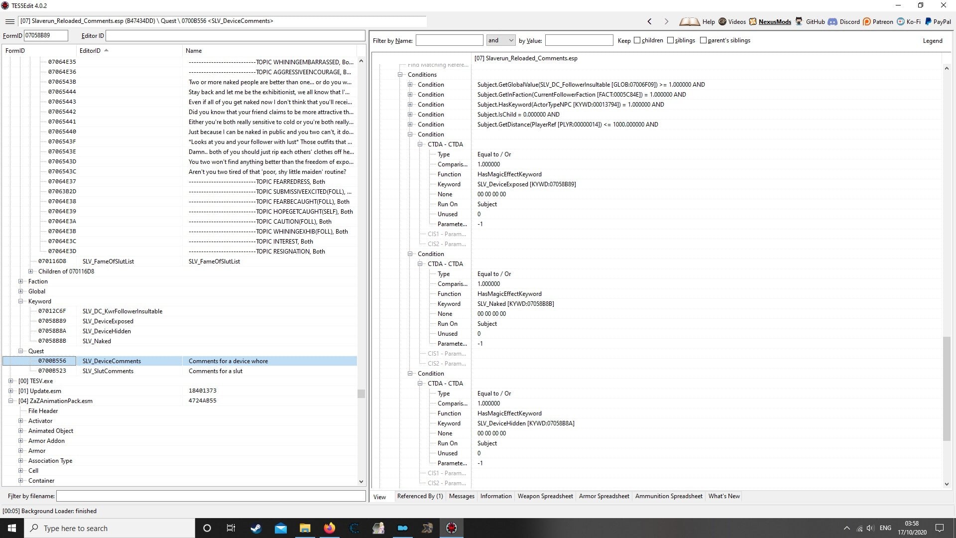The image size is (956, 538).
Task: Expand [01] Update.esm node
Action: [11, 391]
